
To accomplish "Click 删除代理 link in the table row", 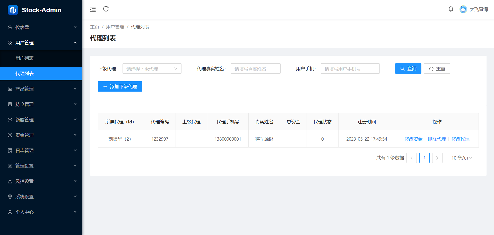I will 437,139.
